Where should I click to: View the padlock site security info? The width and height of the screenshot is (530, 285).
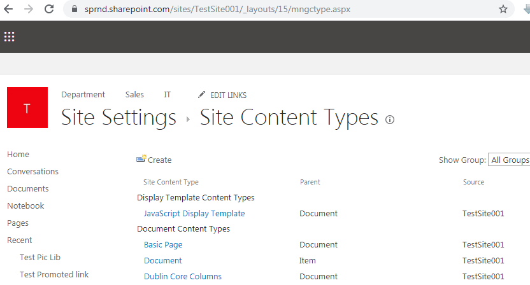75,9
